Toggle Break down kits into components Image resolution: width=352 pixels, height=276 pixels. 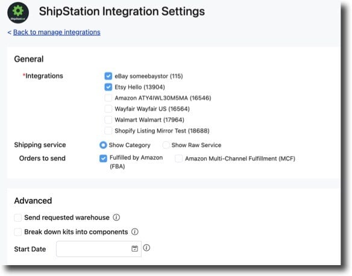click(x=17, y=232)
